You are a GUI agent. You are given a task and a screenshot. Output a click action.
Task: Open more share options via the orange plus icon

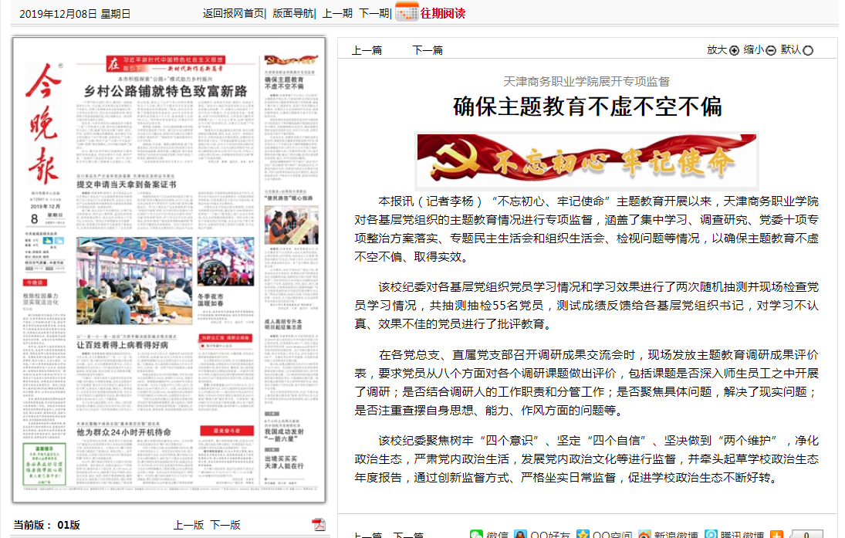(776, 535)
